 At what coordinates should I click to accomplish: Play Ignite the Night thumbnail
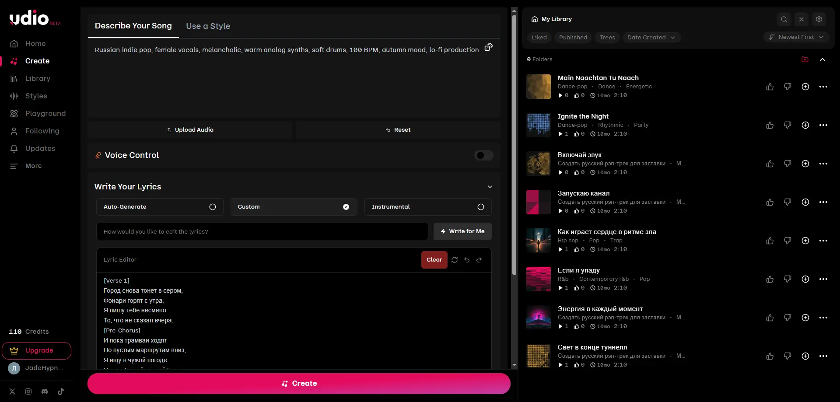pos(539,125)
